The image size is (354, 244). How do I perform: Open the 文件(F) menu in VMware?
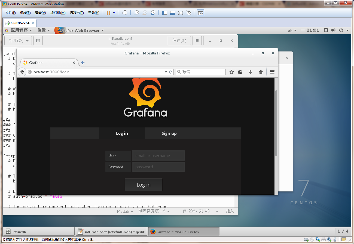click(11, 13)
